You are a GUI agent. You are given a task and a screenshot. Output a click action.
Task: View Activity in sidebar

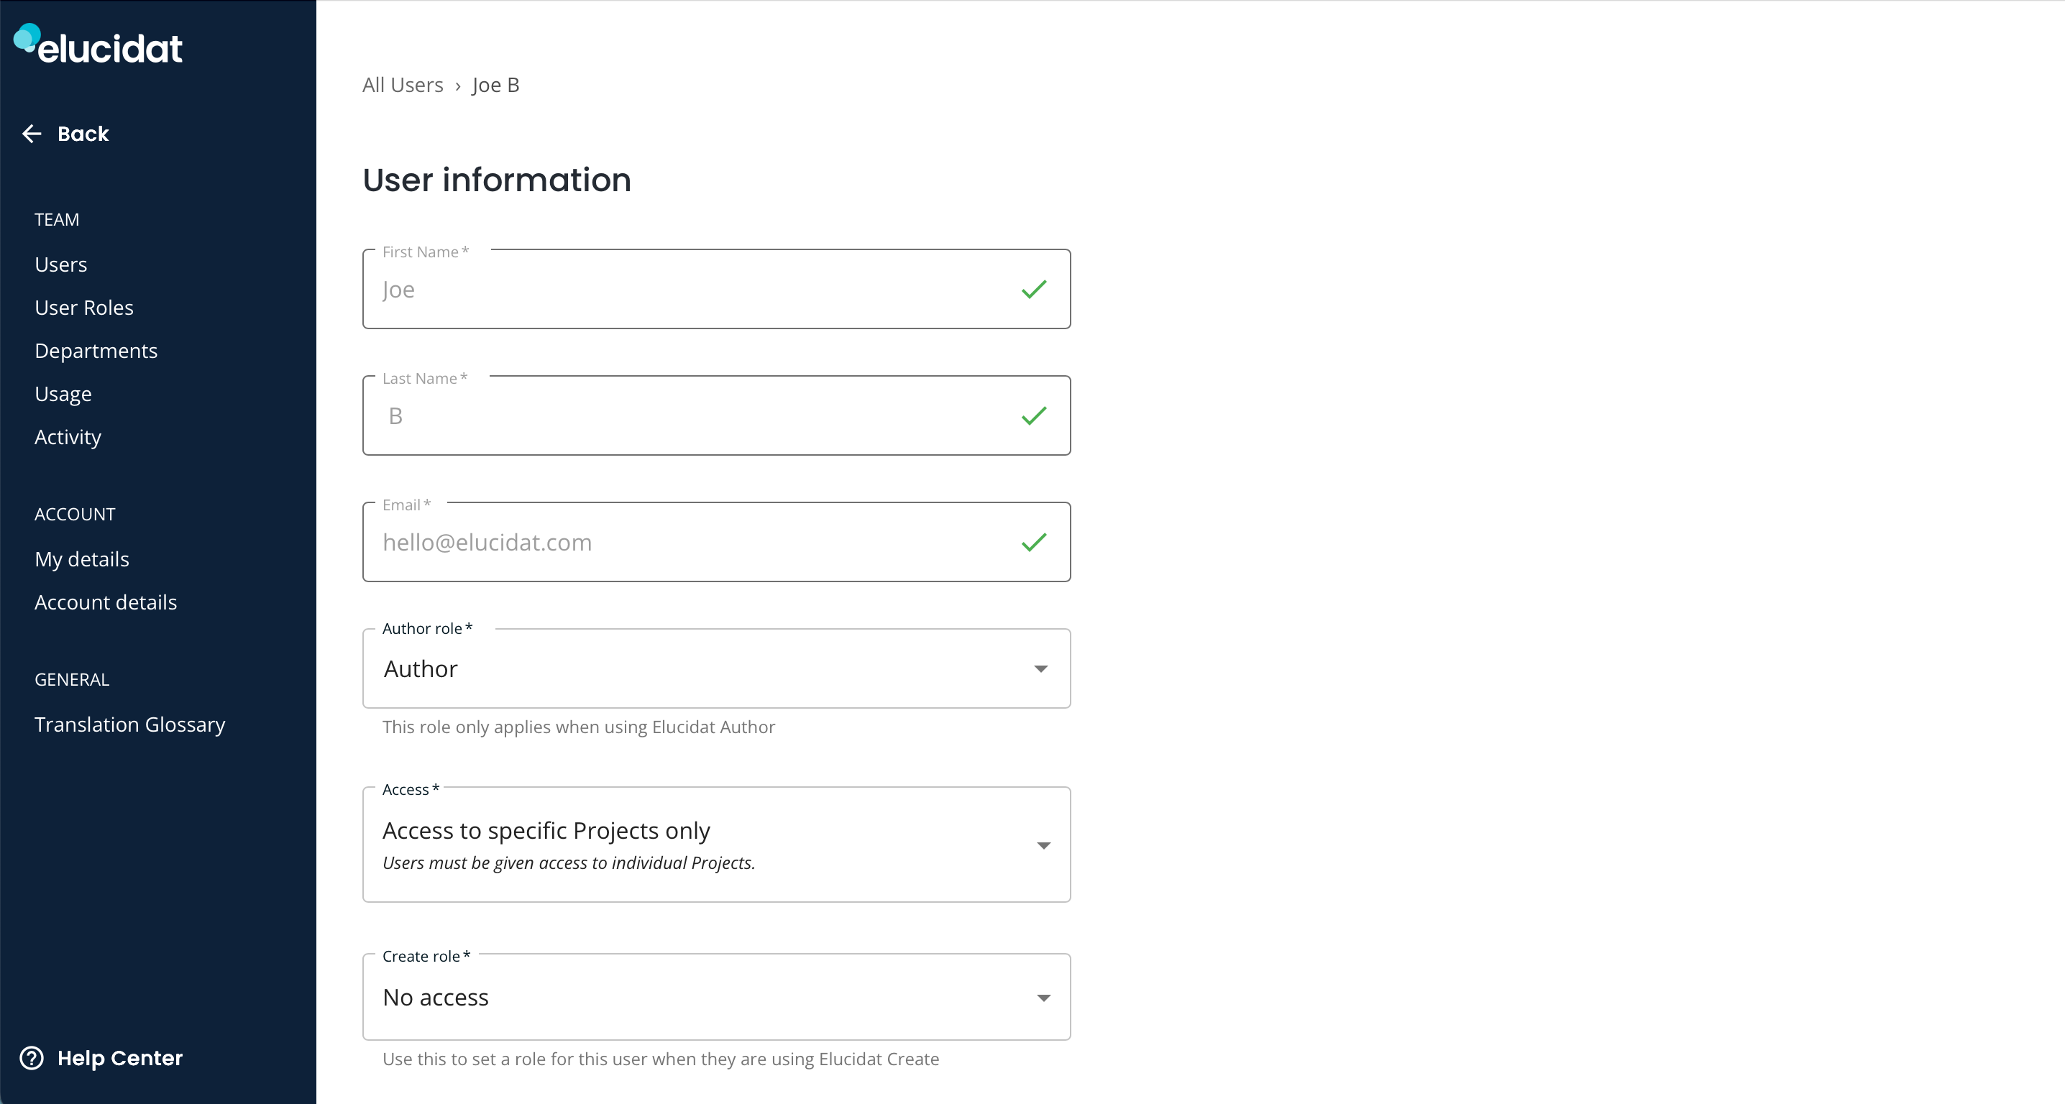68,438
